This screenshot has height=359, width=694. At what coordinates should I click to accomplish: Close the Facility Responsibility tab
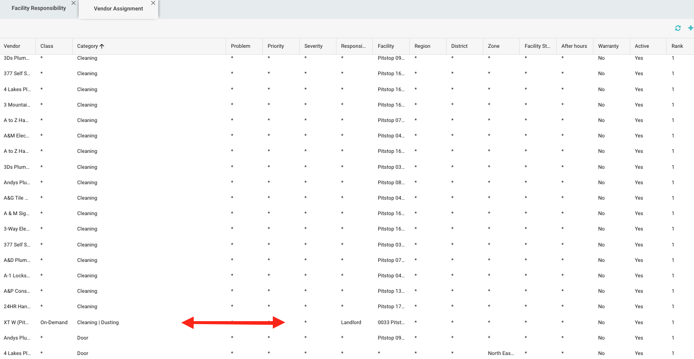tap(74, 3)
